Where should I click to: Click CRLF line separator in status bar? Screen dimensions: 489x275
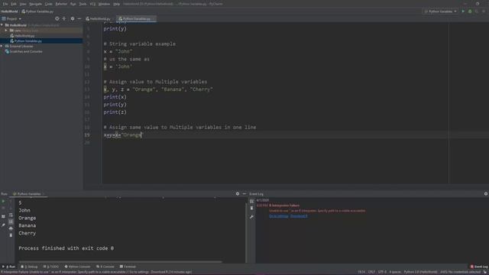point(372,272)
